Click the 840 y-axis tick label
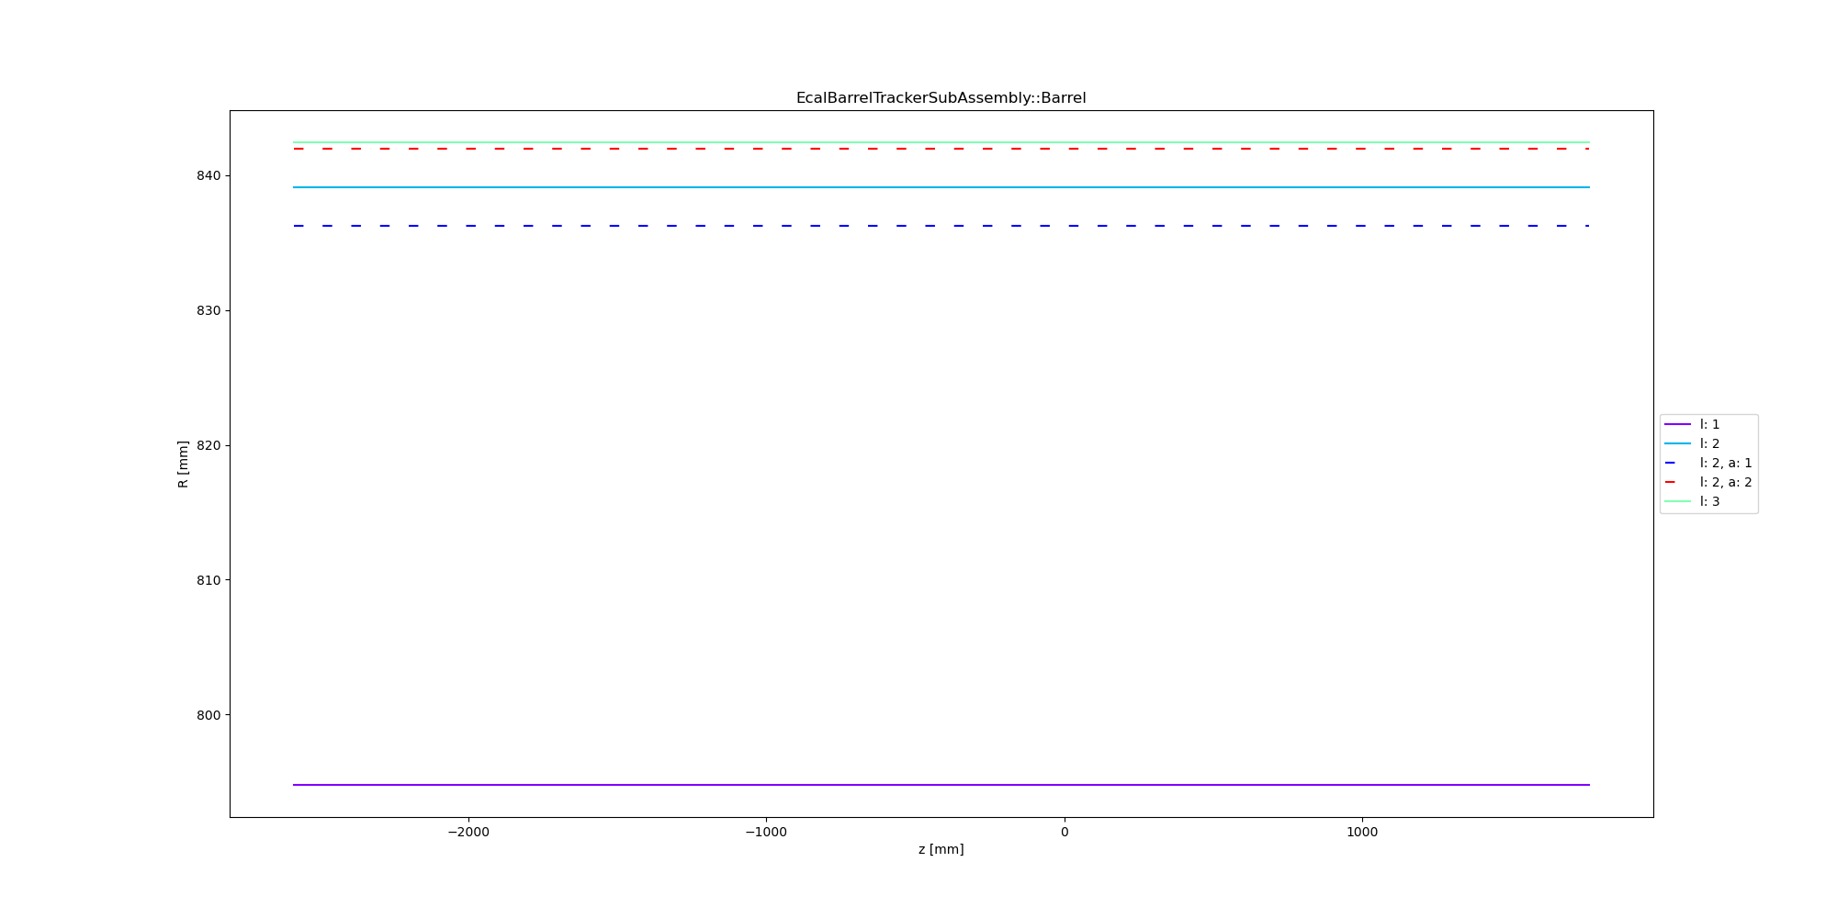Viewport: 1837px width, 918px height. [x=208, y=175]
